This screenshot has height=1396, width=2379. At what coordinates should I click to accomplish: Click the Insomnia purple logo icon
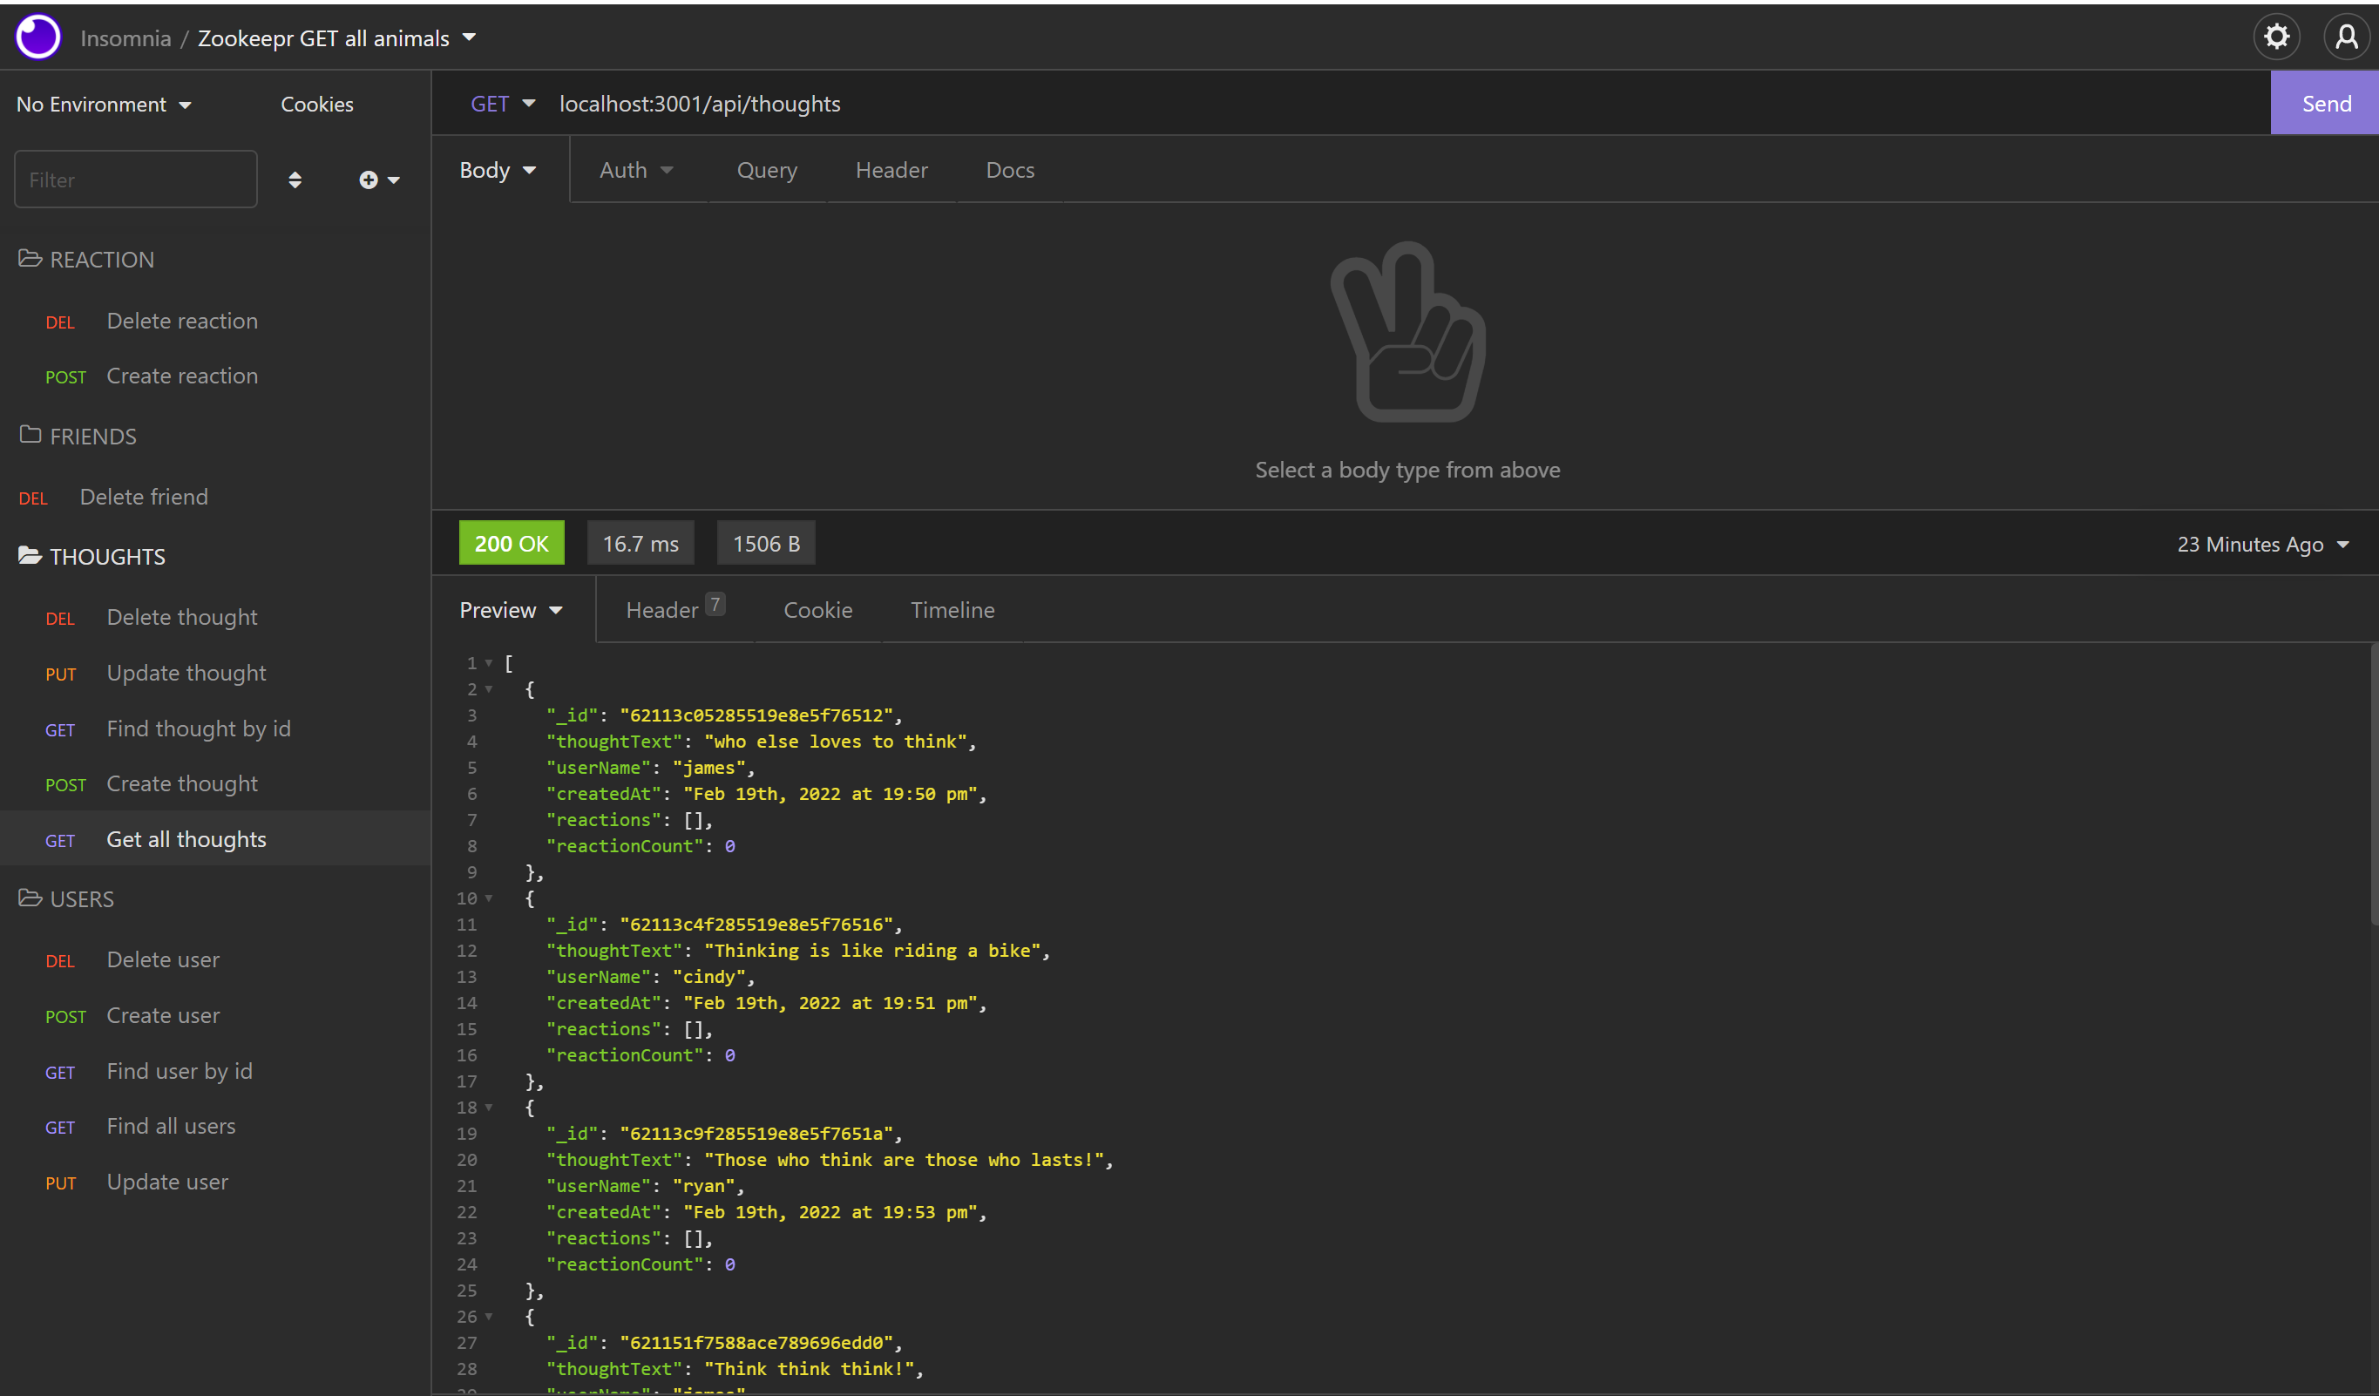pyautogui.click(x=37, y=37)
